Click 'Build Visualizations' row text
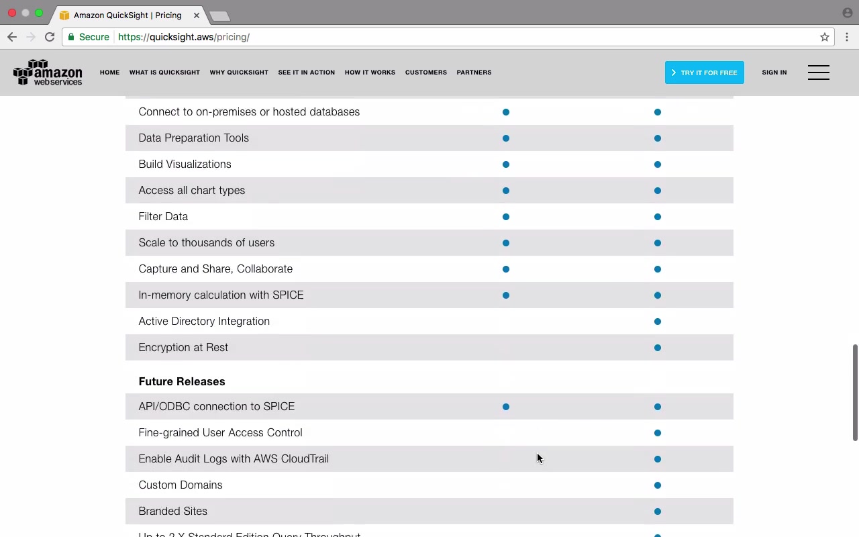This screenshot has height=537, width=859. (185, 164)
